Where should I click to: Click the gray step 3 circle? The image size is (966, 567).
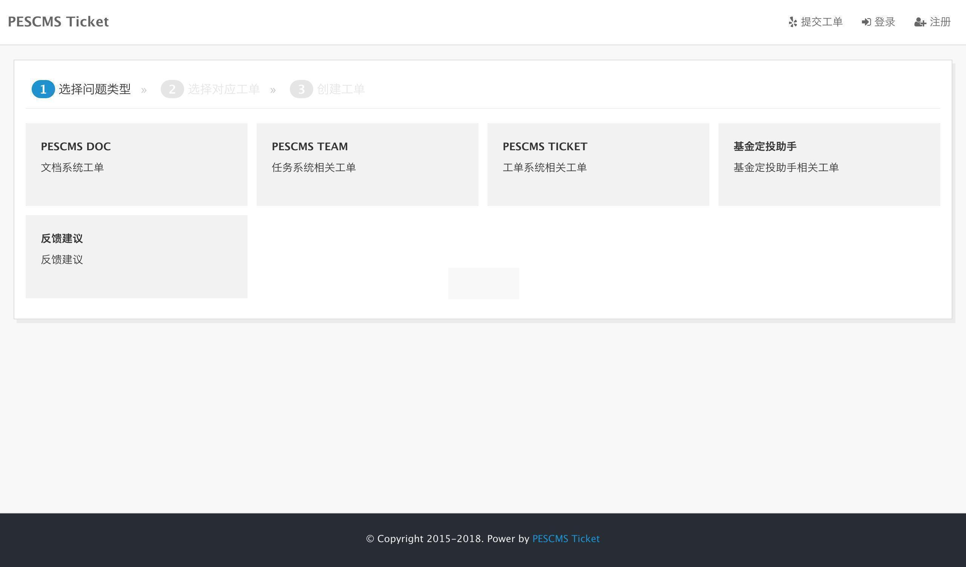click(x=301, y=89)
